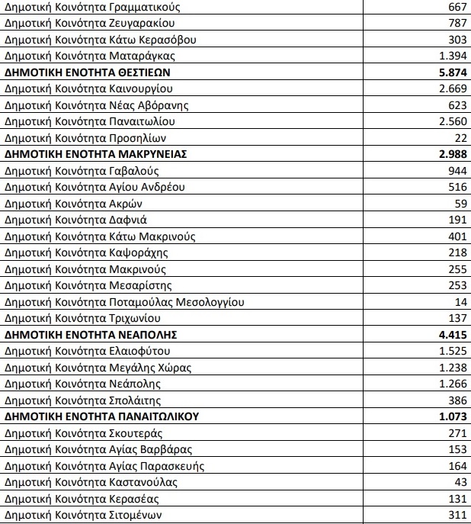Click the Ποταμούλας Μεσολογγίου community label
This screenshot has height=524, width=471.
136,302
